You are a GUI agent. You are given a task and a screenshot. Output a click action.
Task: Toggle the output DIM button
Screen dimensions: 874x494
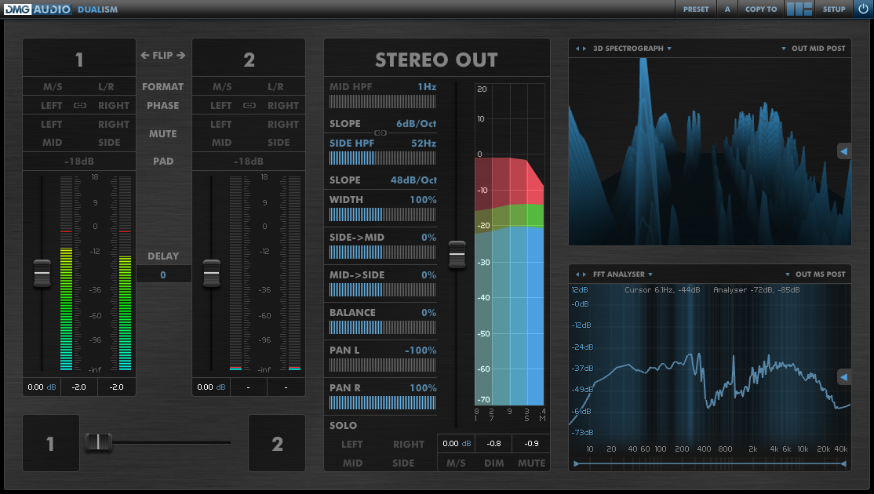coord(493,463)
